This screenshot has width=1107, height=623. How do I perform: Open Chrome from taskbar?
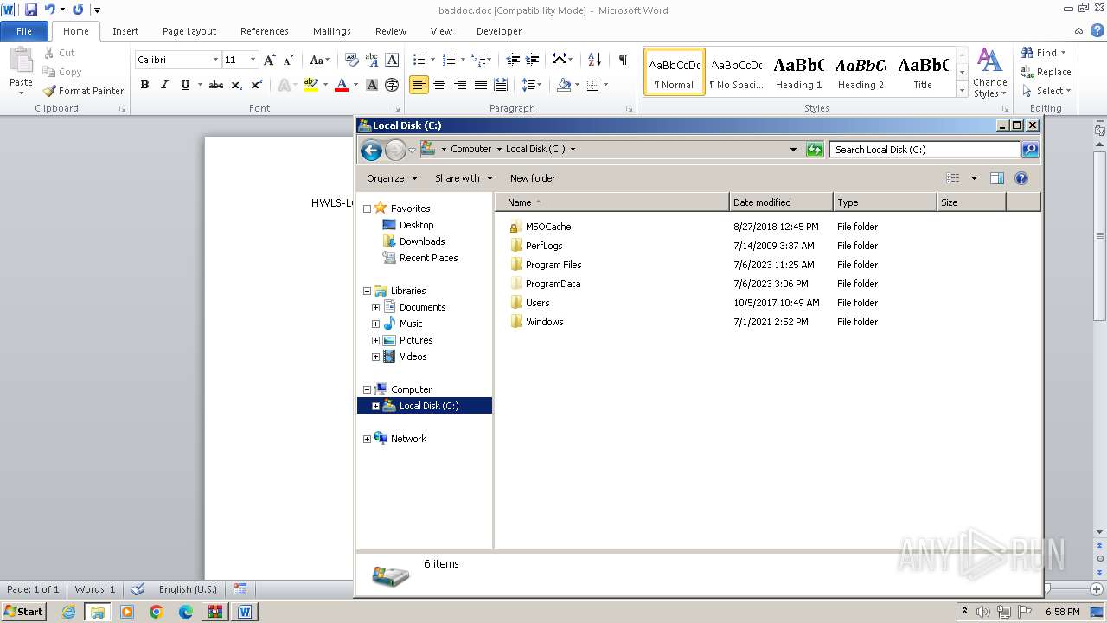pos(157,612)
